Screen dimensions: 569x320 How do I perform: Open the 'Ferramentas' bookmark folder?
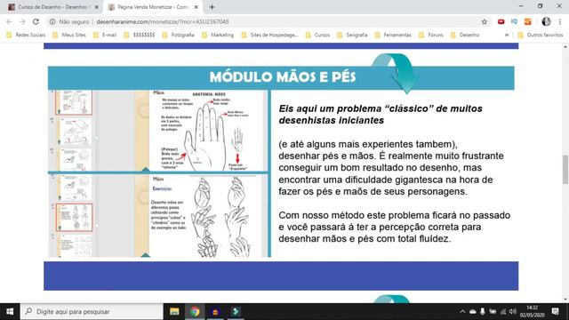click(x=393, y=35)
